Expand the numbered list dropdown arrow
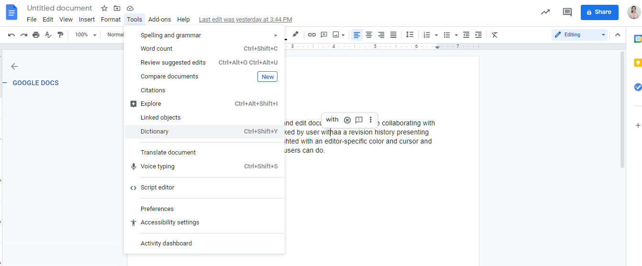The height and width of the screenshot is (266, 642). point(436,35)
